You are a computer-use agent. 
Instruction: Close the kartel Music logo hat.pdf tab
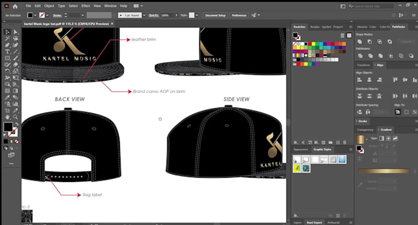click(112, 24)
